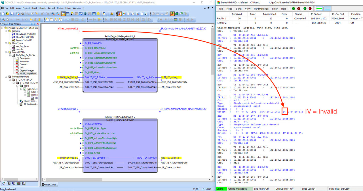The width and height of the screenshot is (363, 191).
Task: Collapse the STD_CNF : eCLR node
Action: (9, 79)
